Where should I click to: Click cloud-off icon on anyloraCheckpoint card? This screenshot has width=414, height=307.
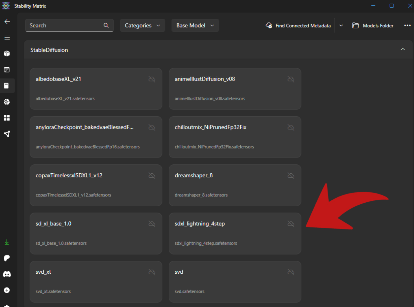[152, 127]
